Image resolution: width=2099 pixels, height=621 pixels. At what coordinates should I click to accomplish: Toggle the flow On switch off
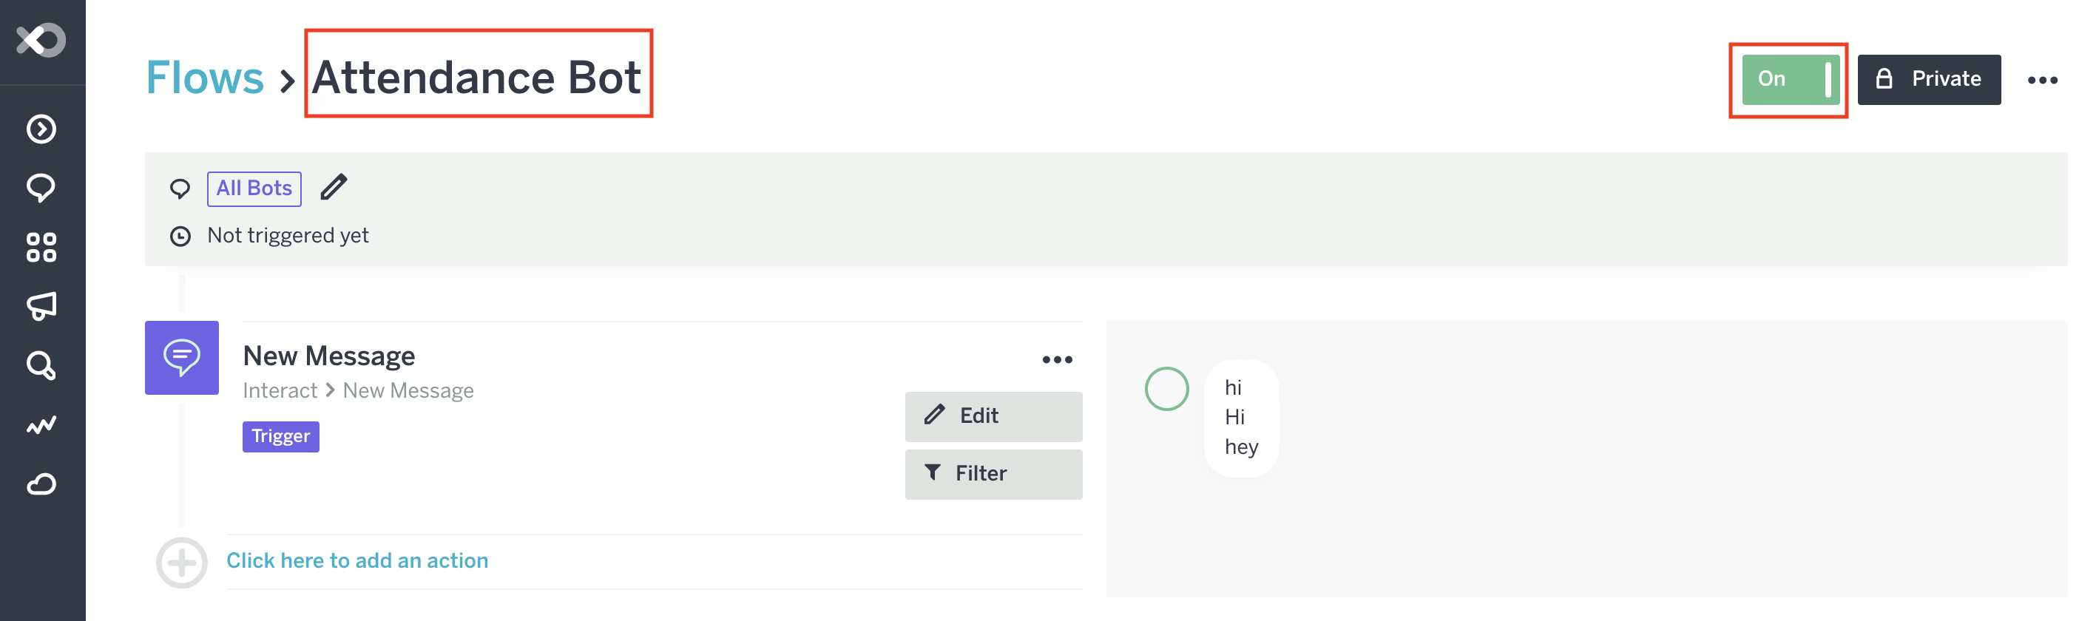click(x=1789, y=79)
